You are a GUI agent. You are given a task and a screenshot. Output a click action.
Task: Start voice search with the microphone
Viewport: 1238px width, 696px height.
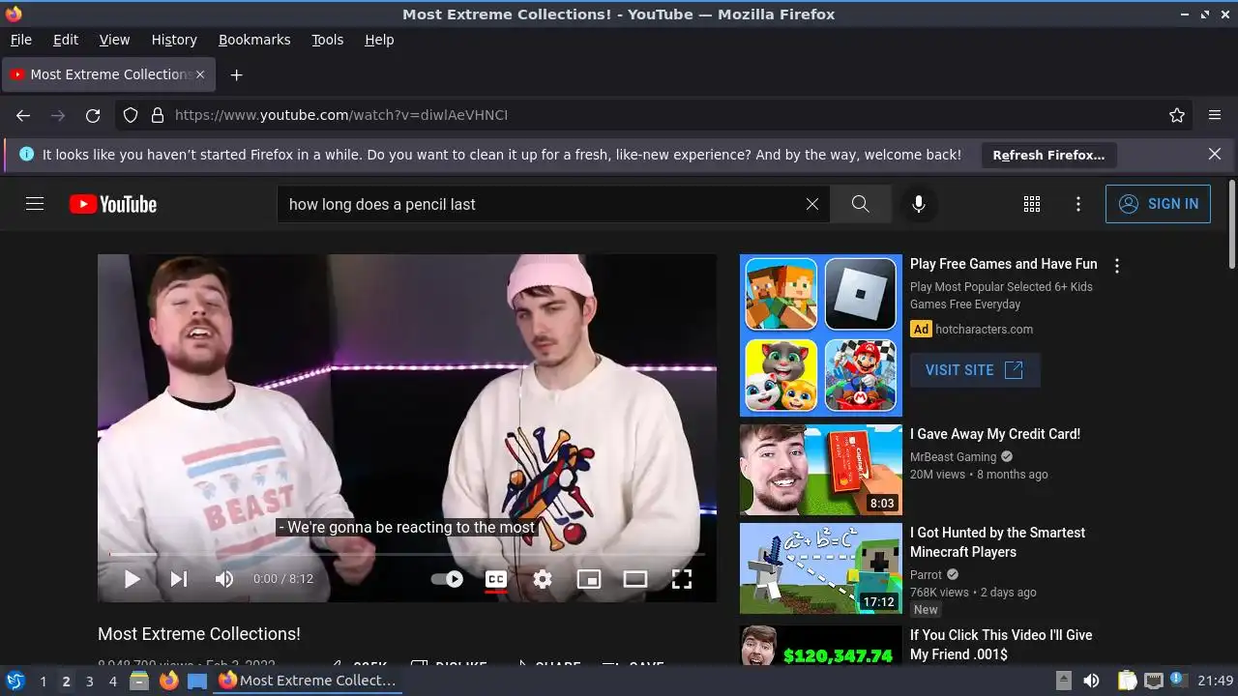tap(919, 204)
